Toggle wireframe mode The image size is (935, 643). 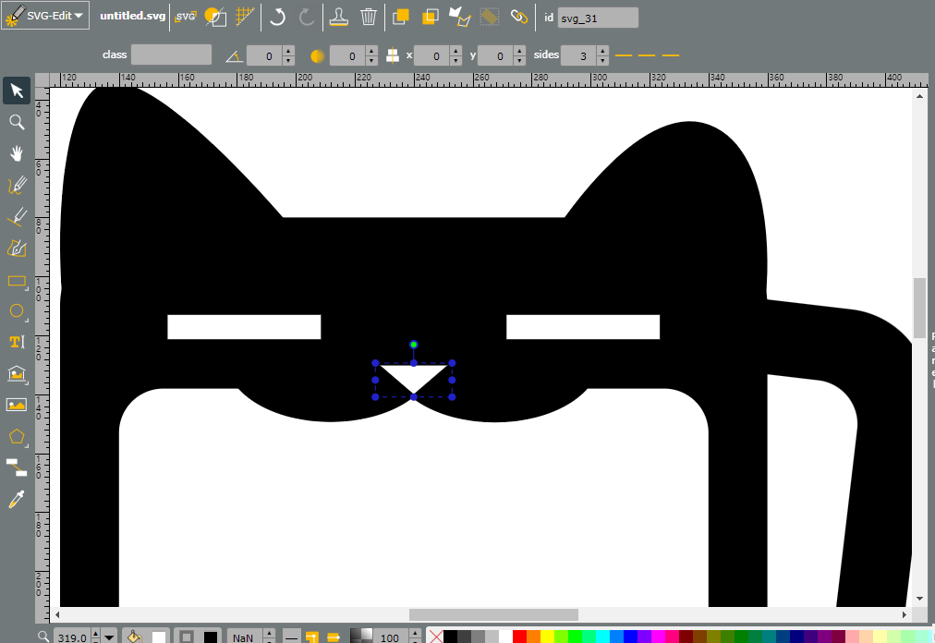click(x=215, y=17)
